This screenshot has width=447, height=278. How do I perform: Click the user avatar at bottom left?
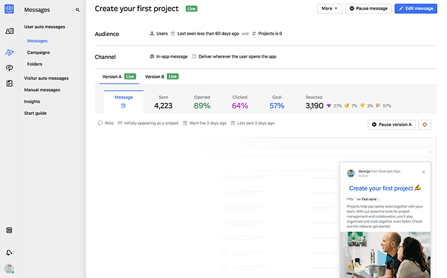tap(9, 268)
